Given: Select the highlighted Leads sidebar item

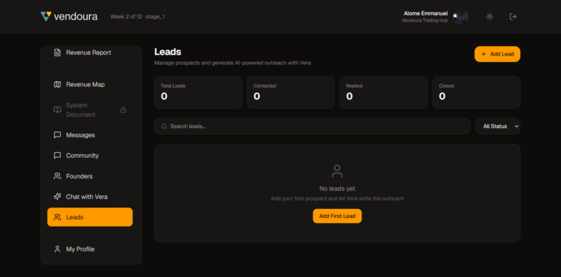Looking at the screenshot, I should [x=90, y=217].
